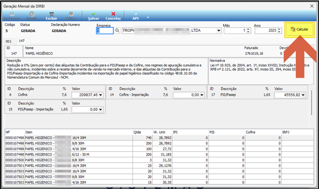319x189 pixels.
Task: Click the ID 147 value field
Action: point(14,53)
